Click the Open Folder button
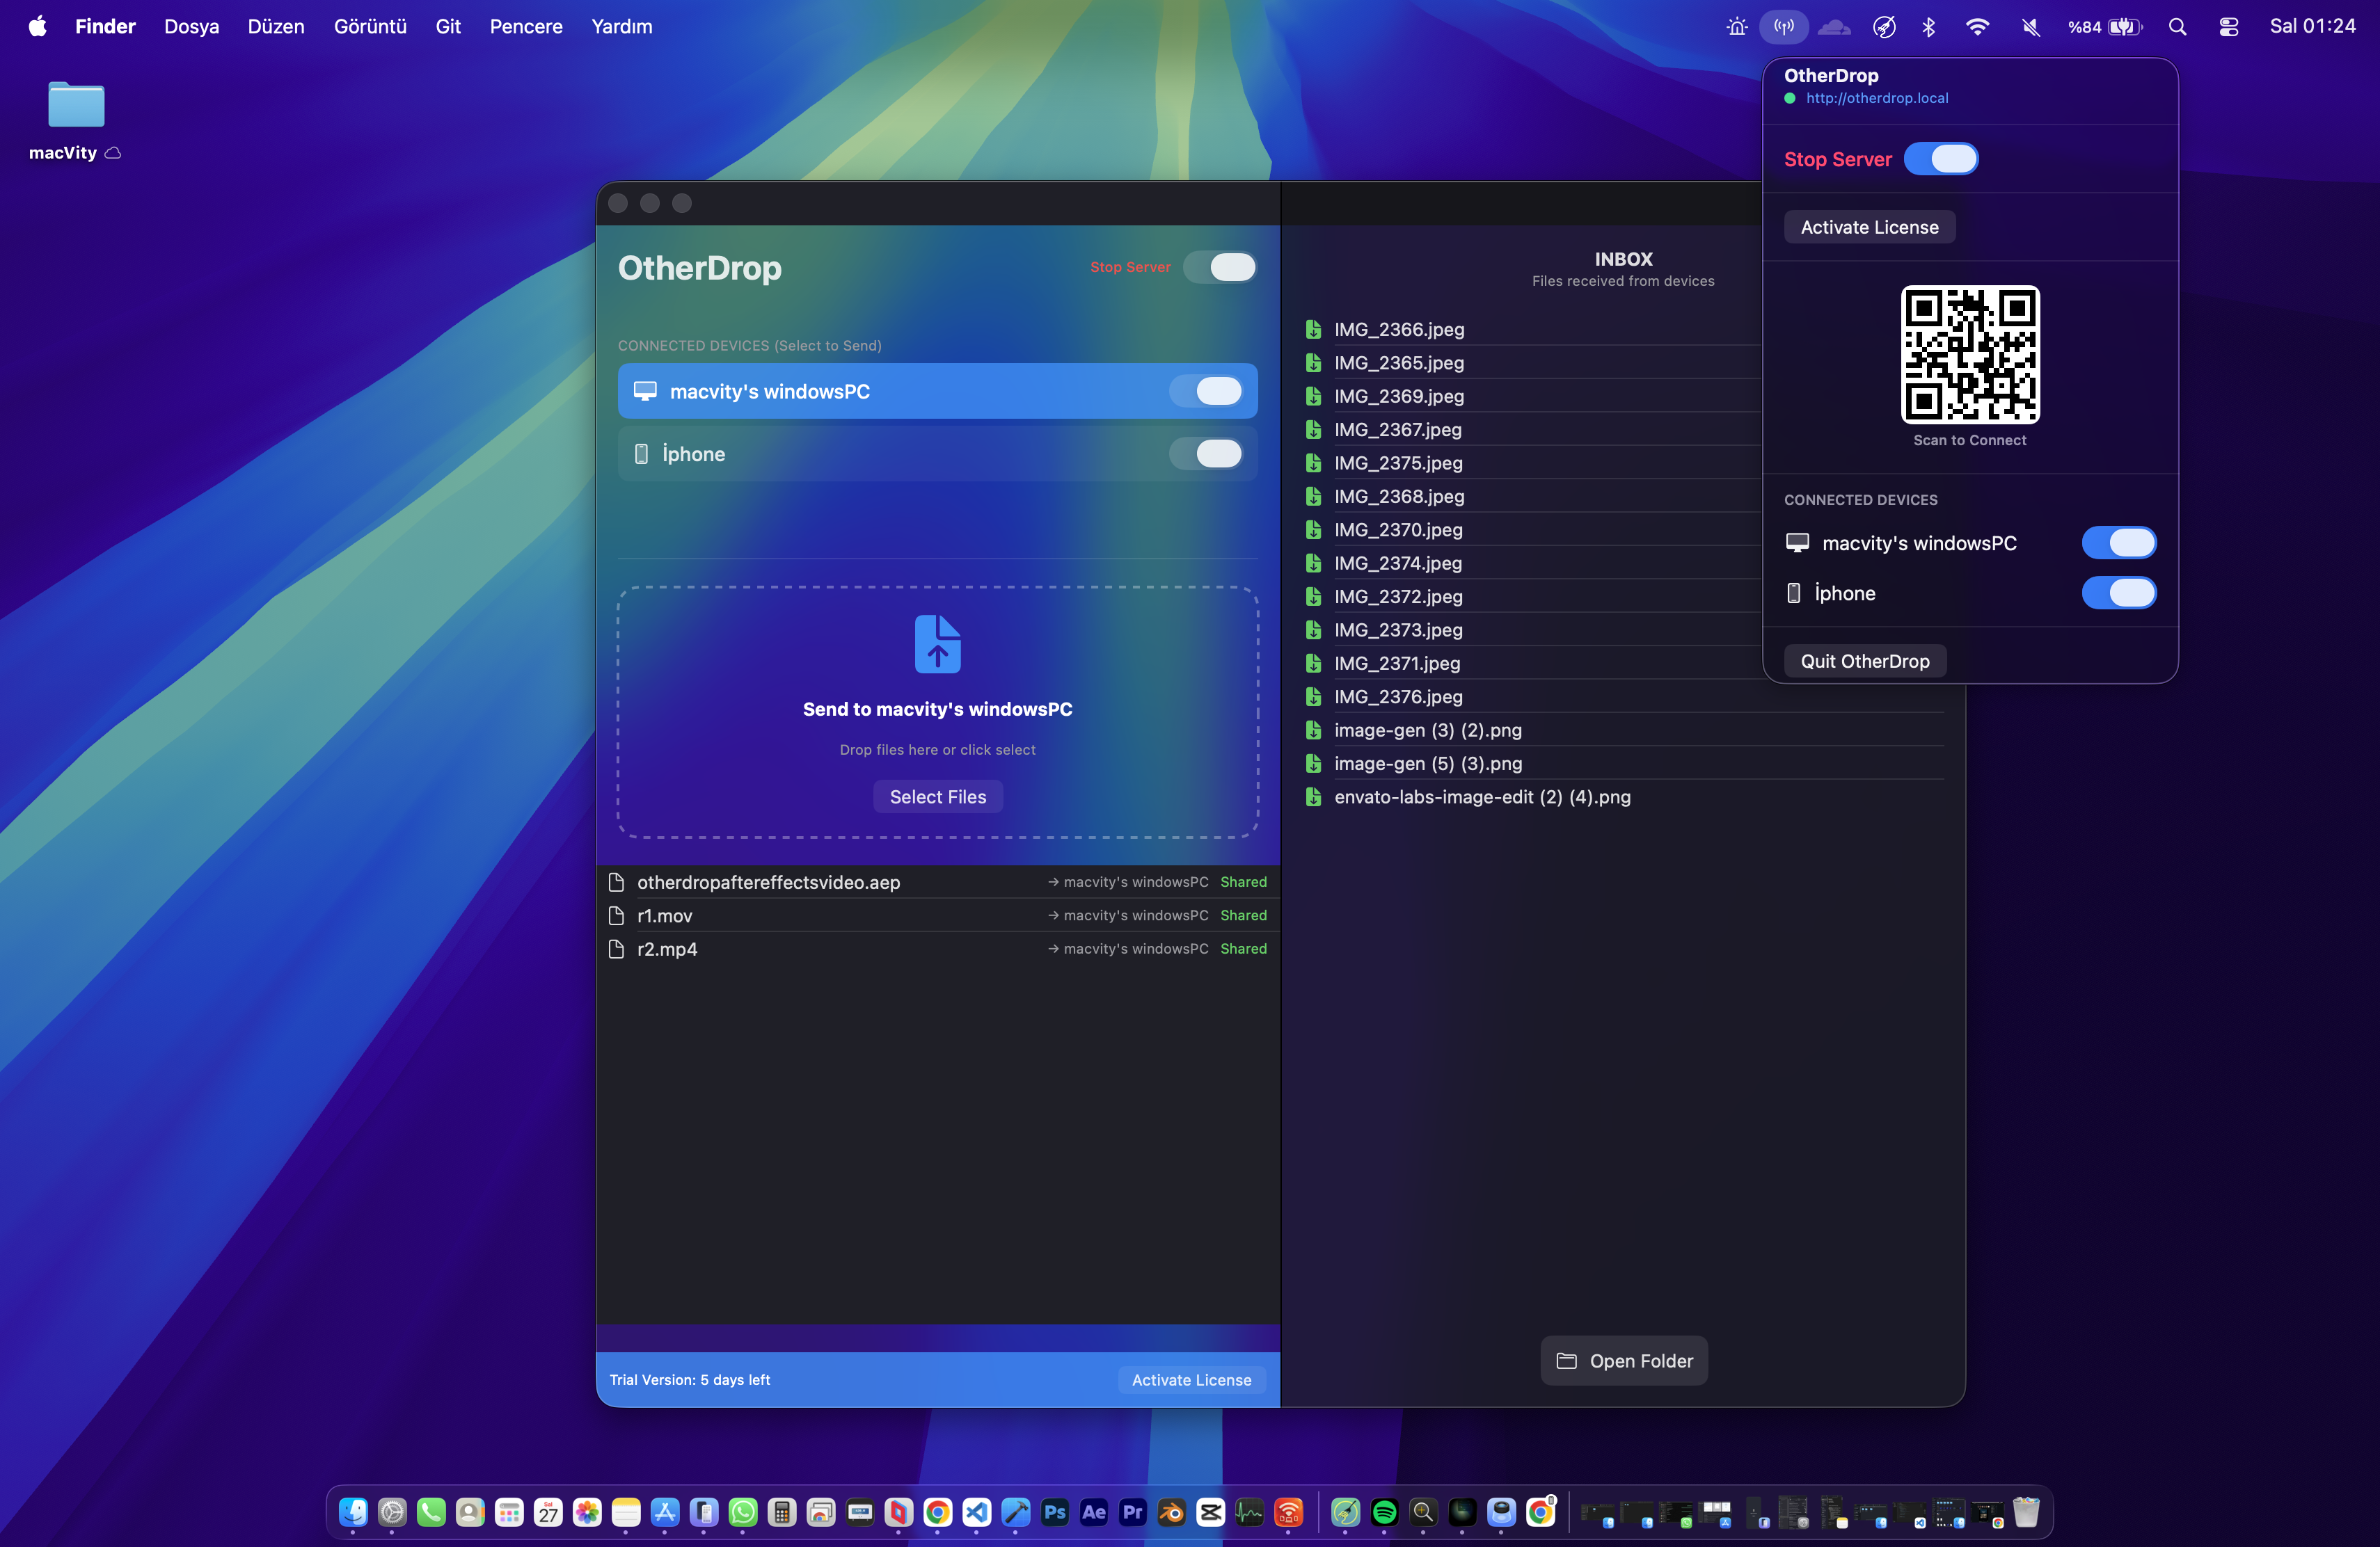The height and width of the screenshot is (1547, 2380). tap(1623, 1360)
